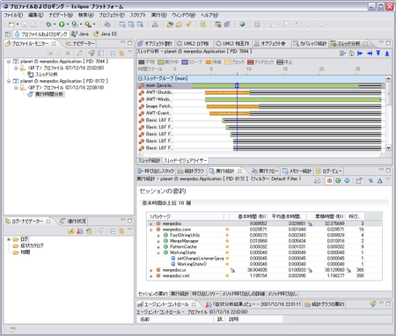
Task: Click link-with-viewer icon in Profiling Monitor toolbar
Action: click(121, 53)
